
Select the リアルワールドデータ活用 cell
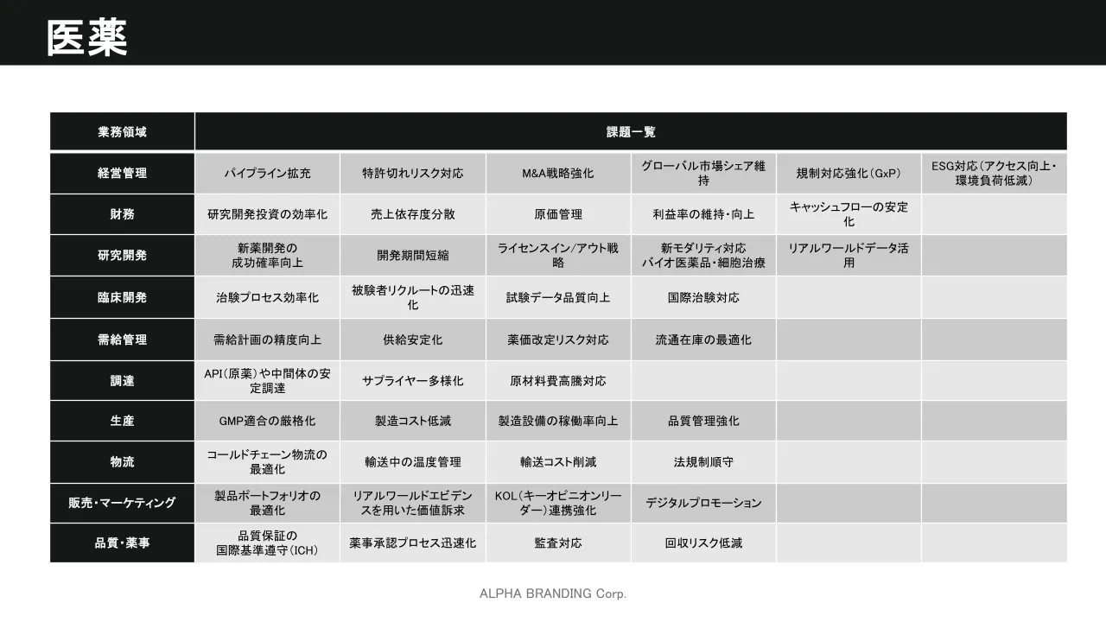849,255
